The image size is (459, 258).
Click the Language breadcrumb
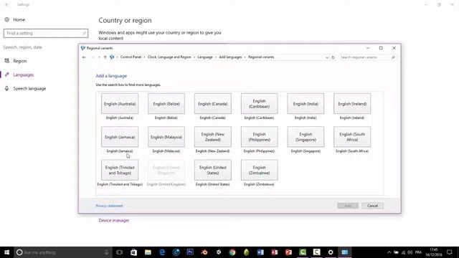coord(205,57)
